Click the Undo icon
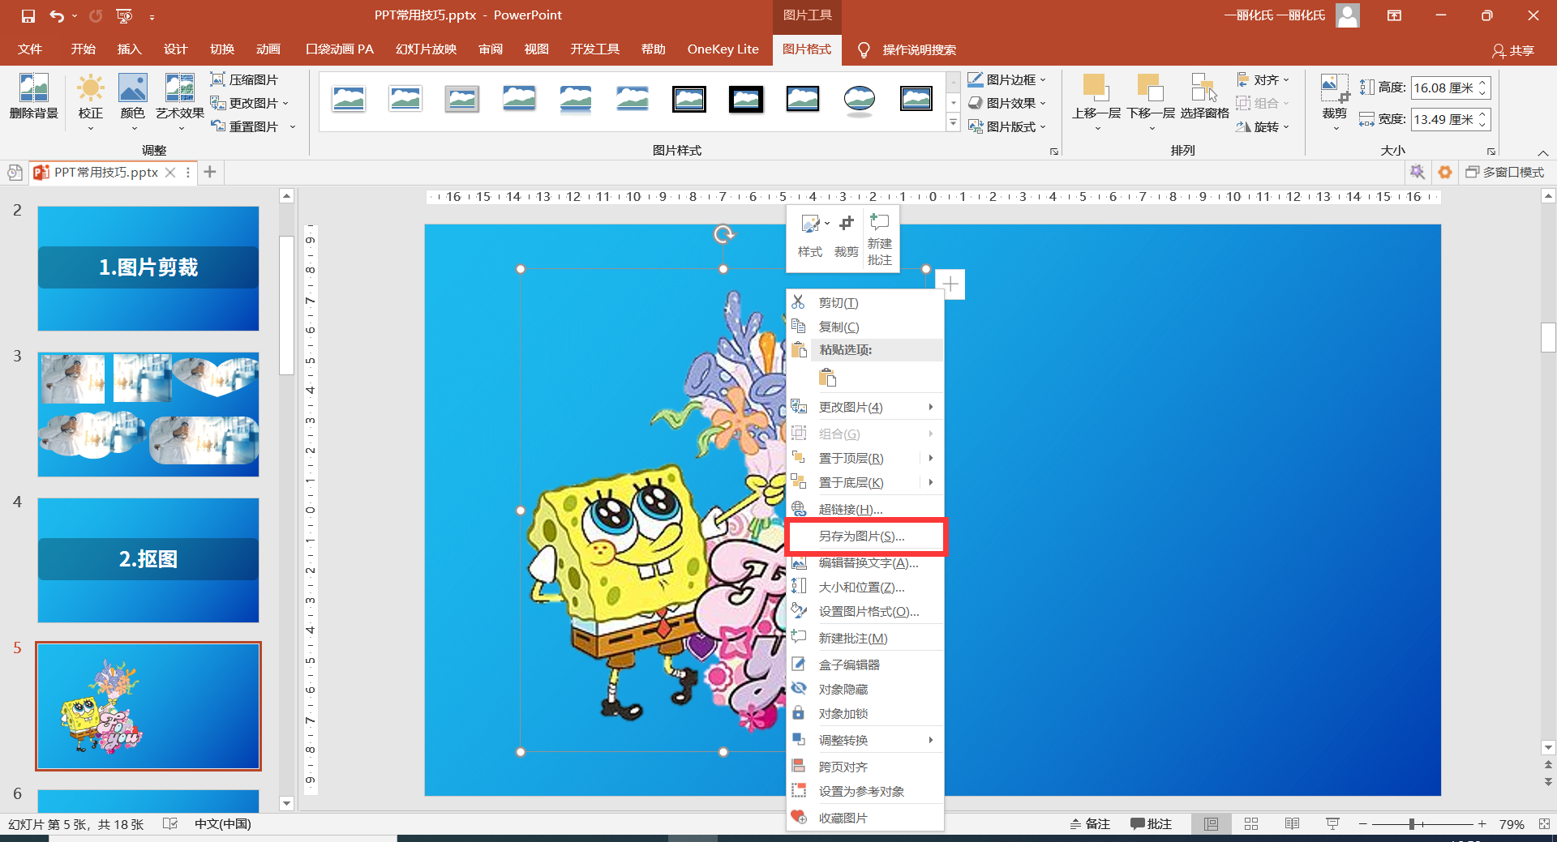The height and width of the screenshot is (842, 1557). [56, 15]
